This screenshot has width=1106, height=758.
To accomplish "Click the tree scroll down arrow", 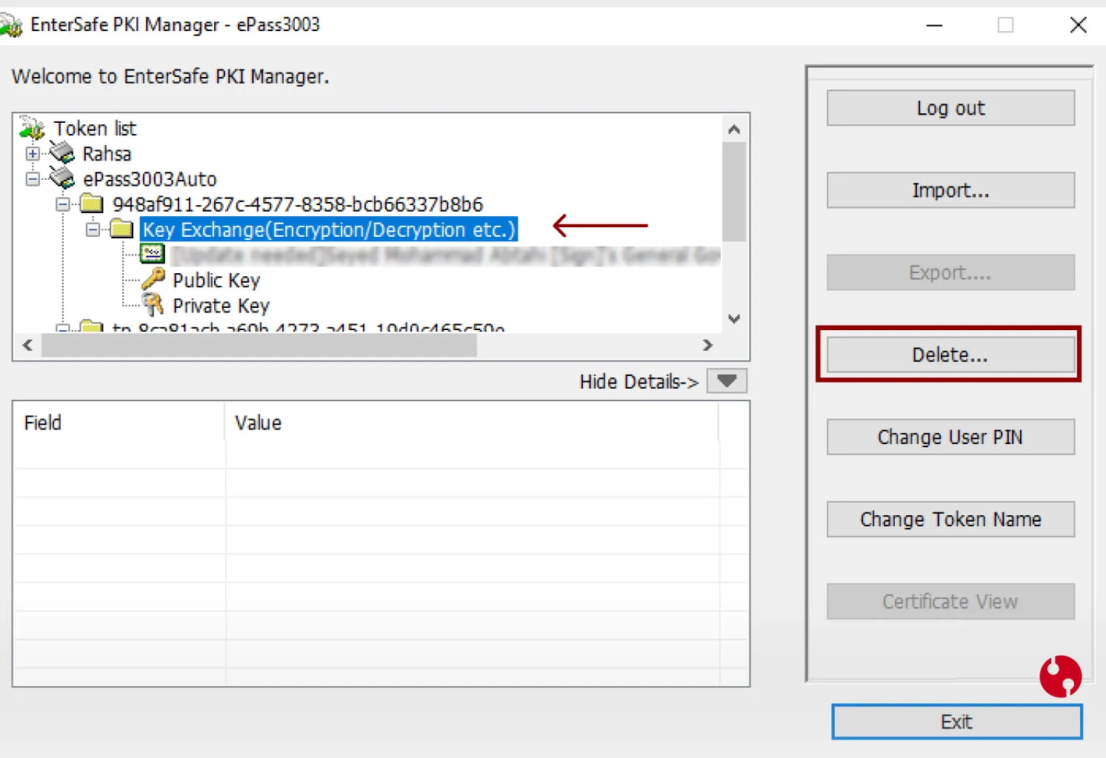I will click(734, 319).
